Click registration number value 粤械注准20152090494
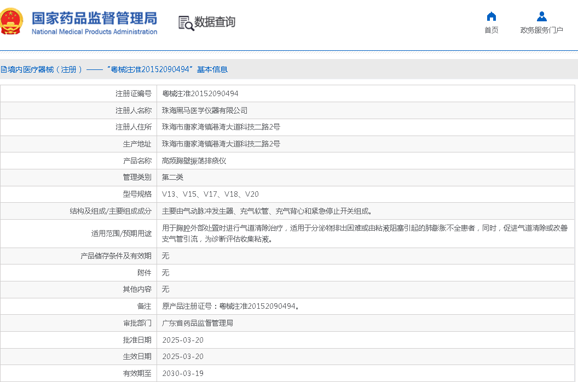 pyautogui.click(x=200, y=93)
